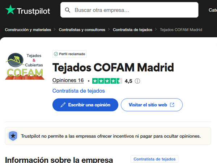Open blue Contratista de tejados category link
The width and height of the screenshot is (217, 163).
[78, 91]
